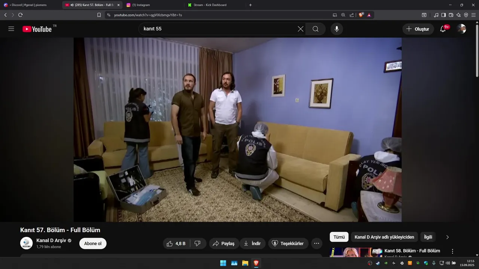
Task: Open the Steam tray icon
Action: tap(377, 263)
